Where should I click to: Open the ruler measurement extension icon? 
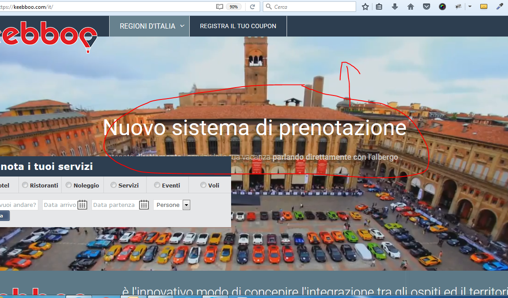[484, 7]
